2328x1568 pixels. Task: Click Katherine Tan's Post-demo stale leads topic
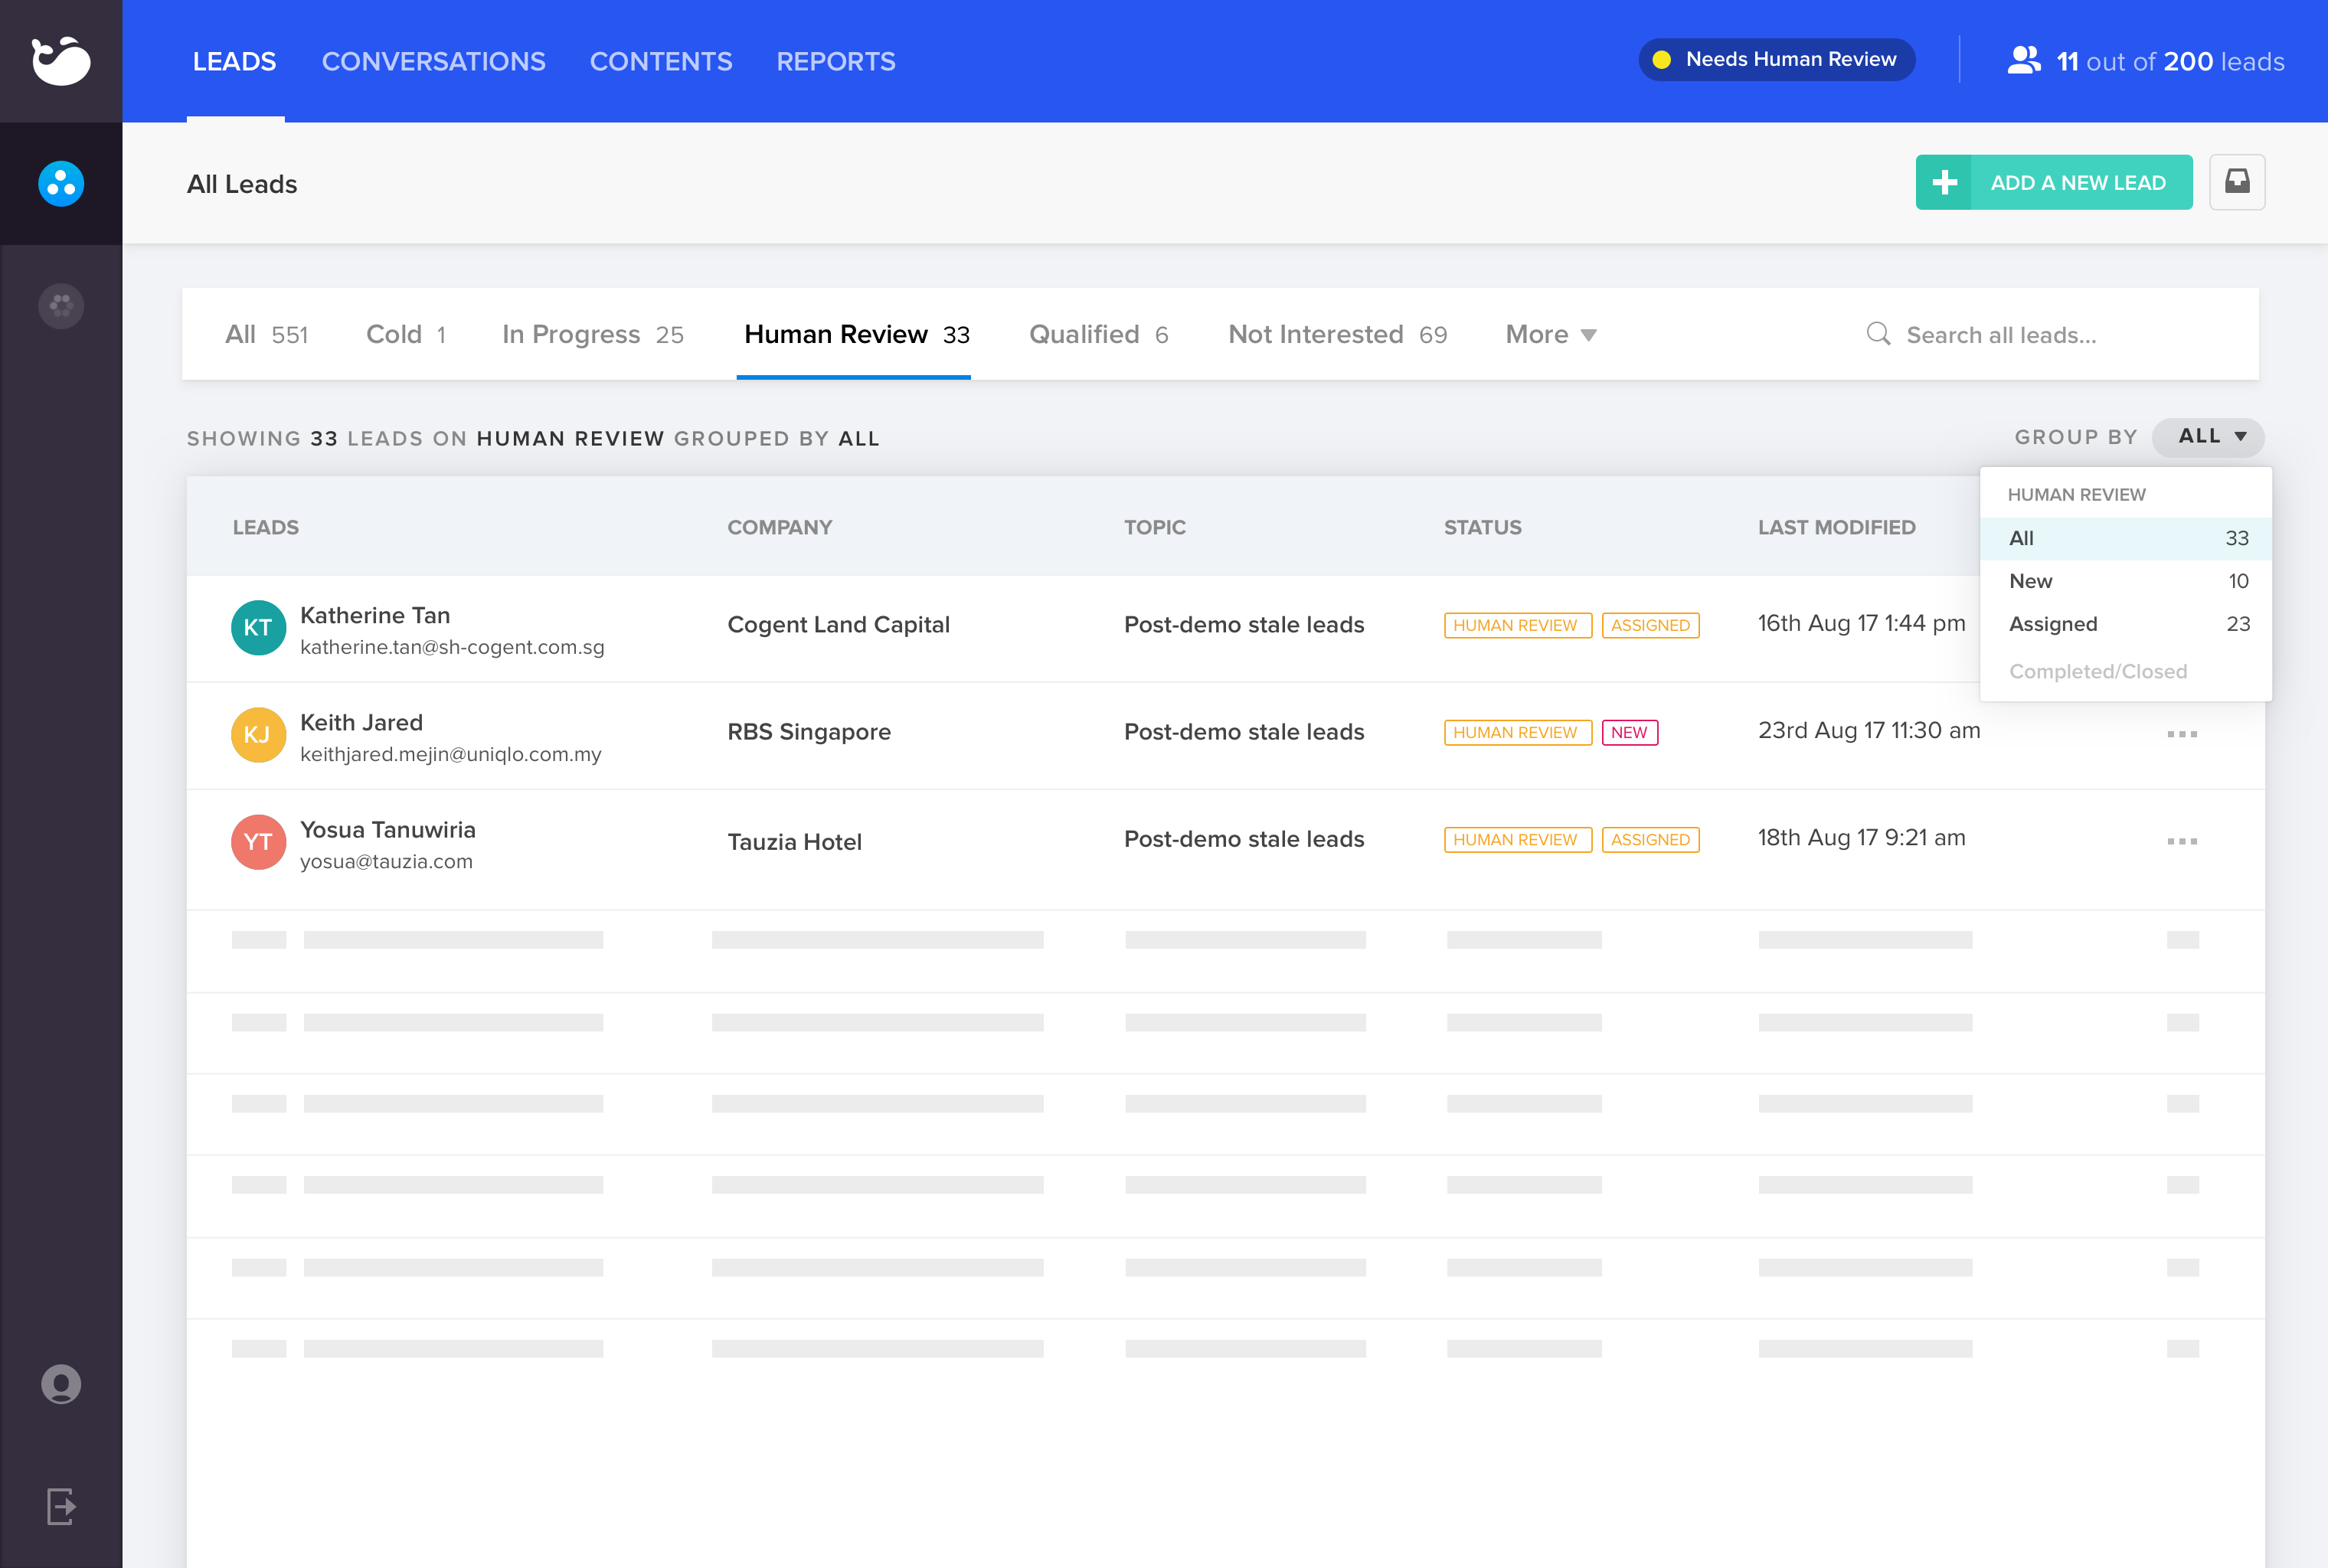(1244, 625)
